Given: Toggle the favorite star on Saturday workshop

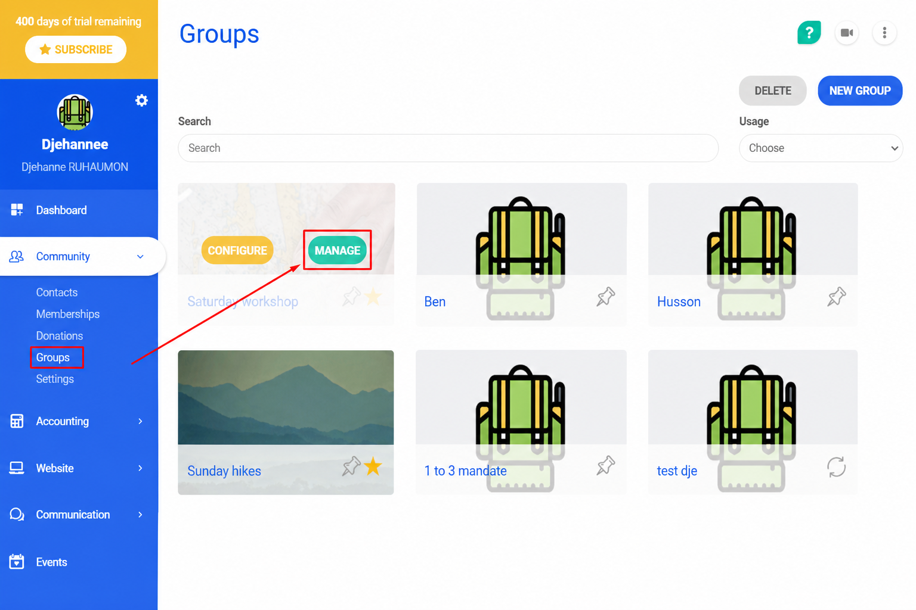Looking at the screenshot, I should click(373, 297).
